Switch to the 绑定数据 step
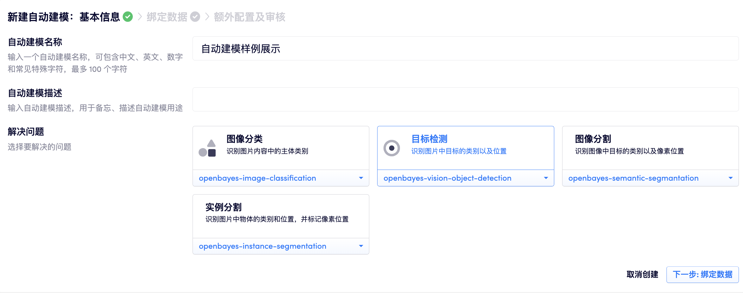This screenshot has height=293, width=743. [167, 17]
